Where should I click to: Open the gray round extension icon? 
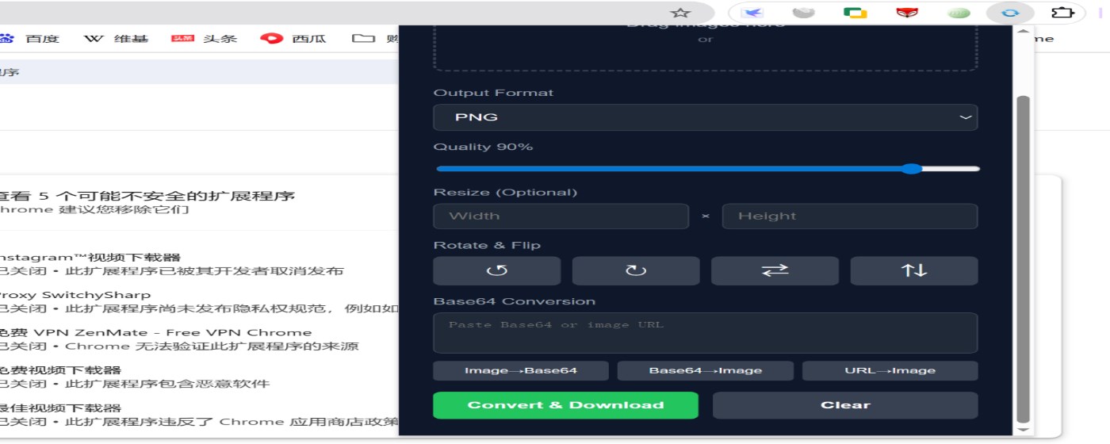point(804,13)
